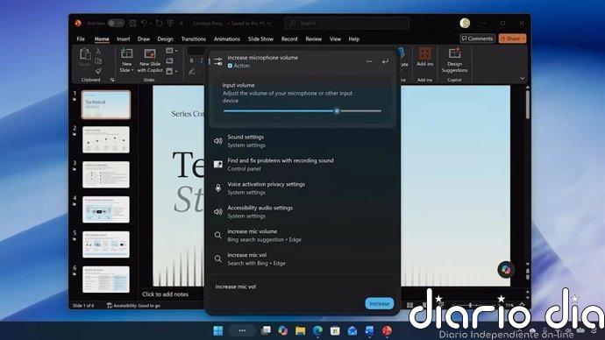Toggle Bold formatting
The image size is (605, 340).
coord(191,60)
